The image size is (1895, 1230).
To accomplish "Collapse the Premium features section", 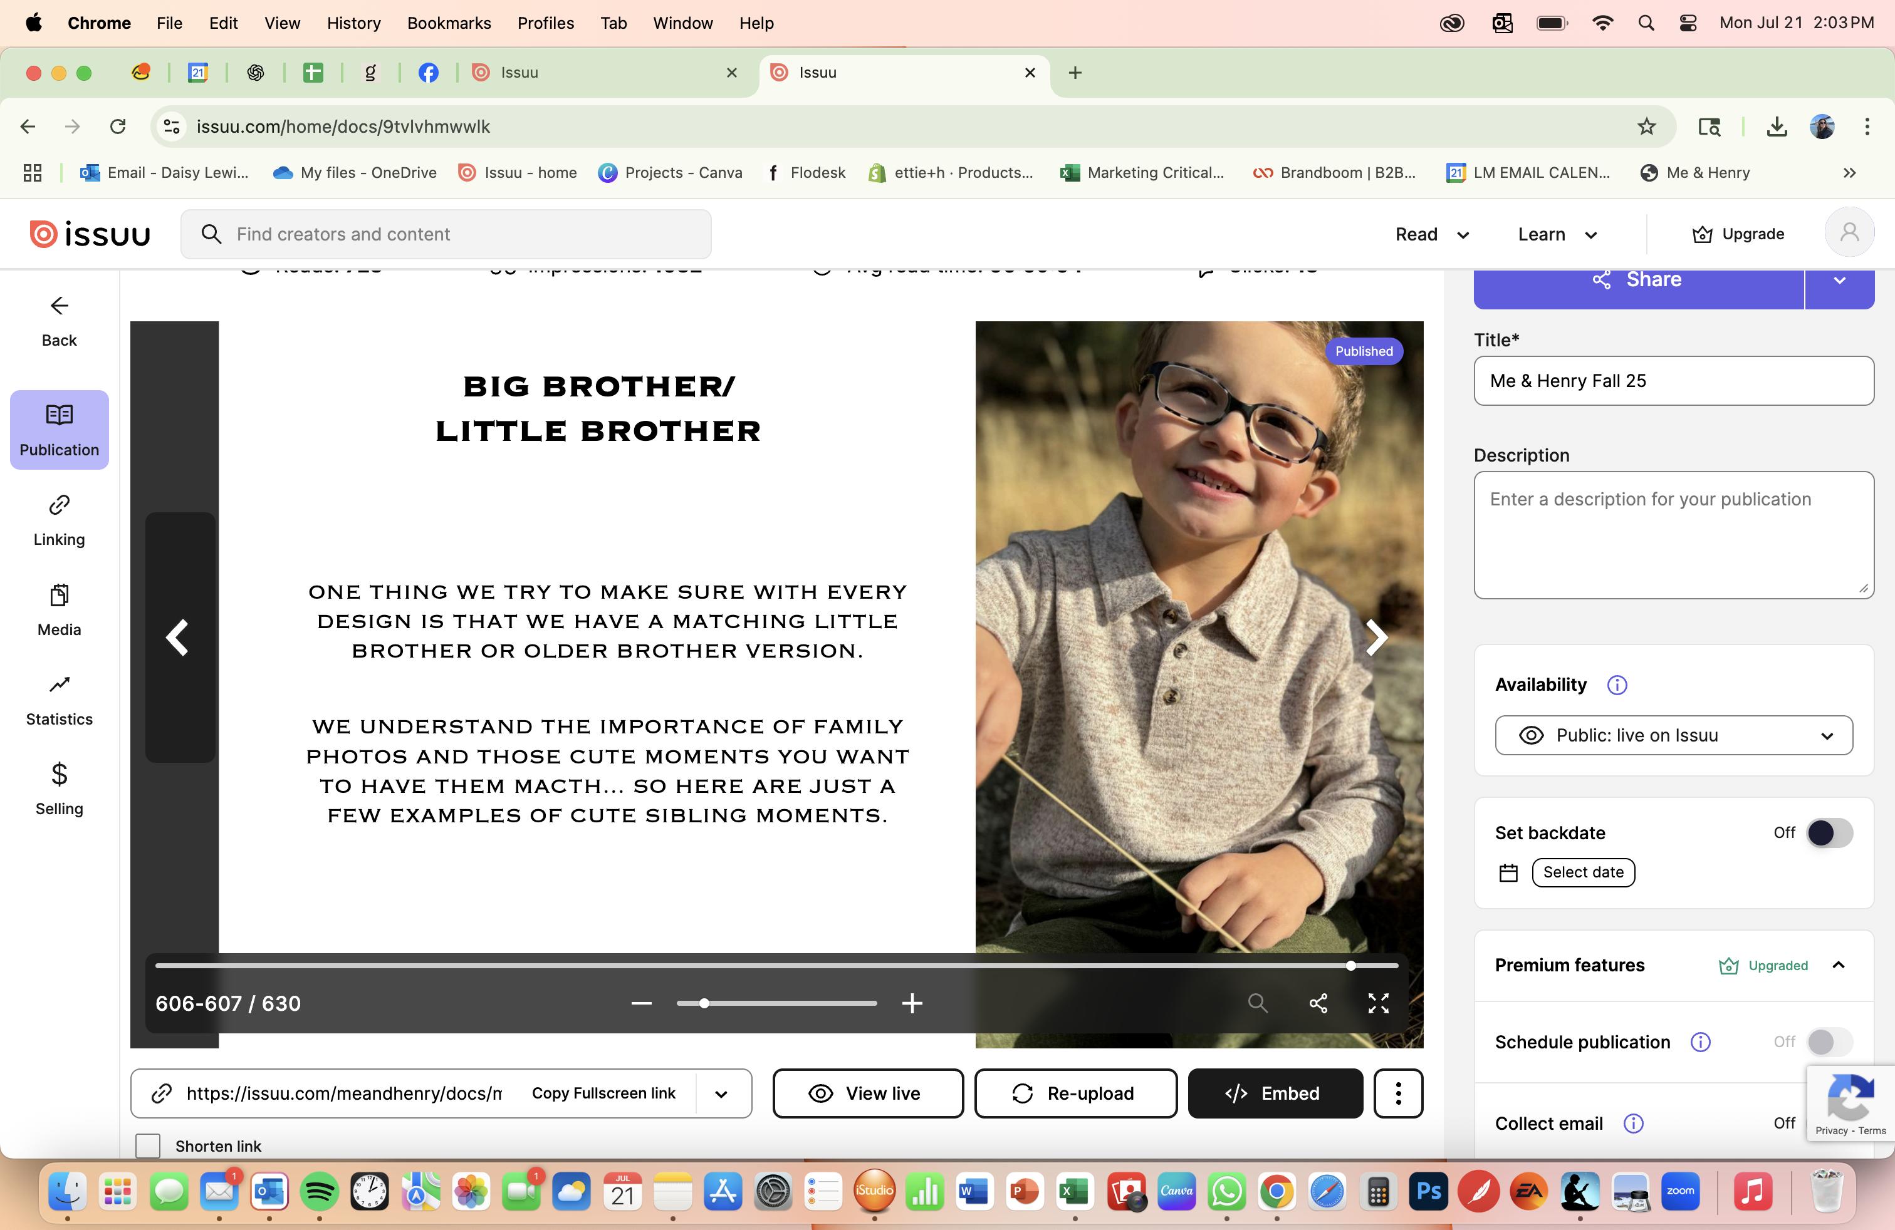I will click(1838, 965).
